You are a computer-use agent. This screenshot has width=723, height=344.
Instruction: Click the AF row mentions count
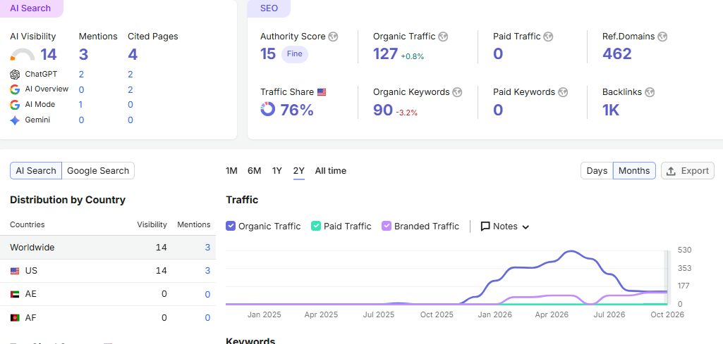pyautogui.click(x=207, y=318)
